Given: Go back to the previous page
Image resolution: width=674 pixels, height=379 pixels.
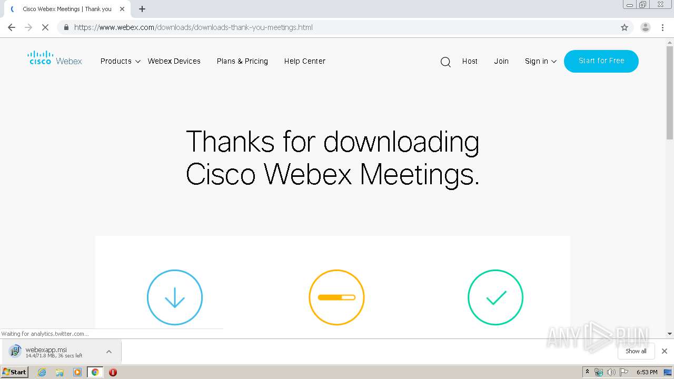Looking at the screenshot, I should [x=12, y=27].
